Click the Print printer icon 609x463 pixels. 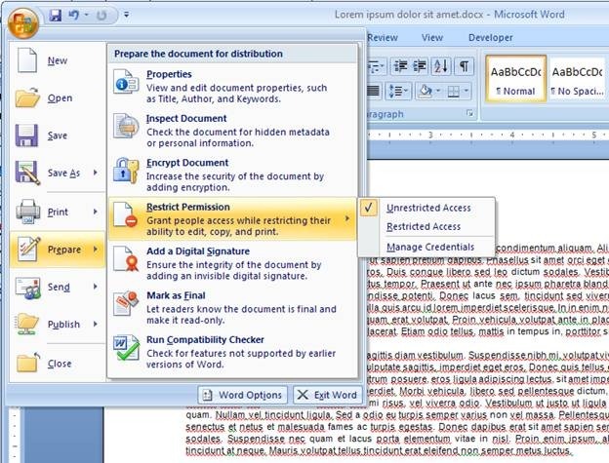point(28,212)
